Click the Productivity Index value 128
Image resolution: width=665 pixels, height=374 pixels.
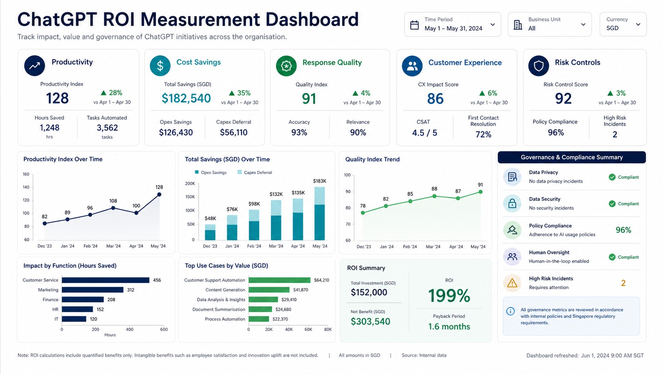57,98
